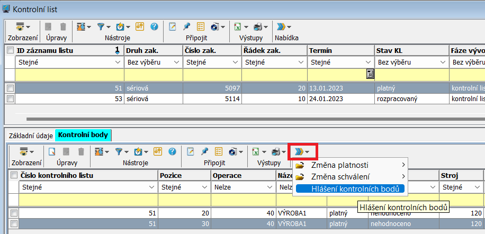The height and width of the screenshot is (234, 485).
Task: Click the printer icon in the Kontrolní body toolbar
Action: click(x=275, y=152)
